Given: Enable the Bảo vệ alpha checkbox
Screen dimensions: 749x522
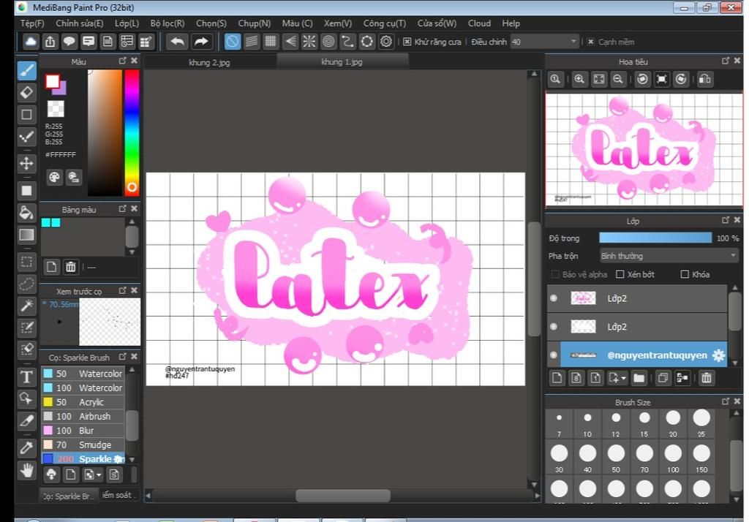Looking at the screenshot, I should pos(555,274).
